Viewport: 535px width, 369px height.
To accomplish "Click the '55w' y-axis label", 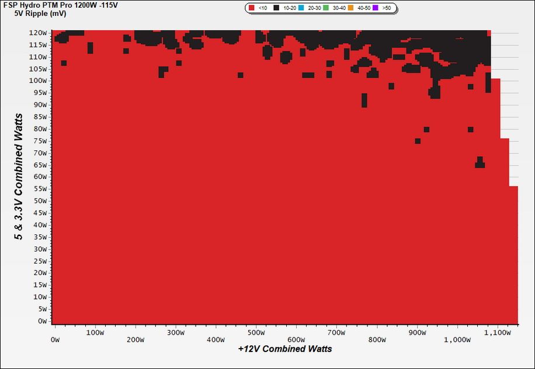I will (40, 189).
